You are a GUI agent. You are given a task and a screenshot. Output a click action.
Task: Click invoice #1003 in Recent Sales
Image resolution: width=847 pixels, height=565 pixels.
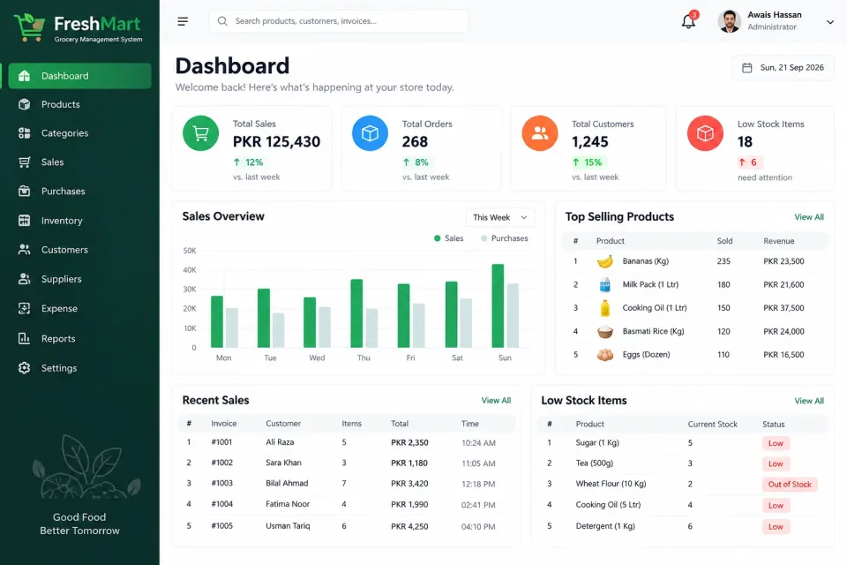point(221,484)
